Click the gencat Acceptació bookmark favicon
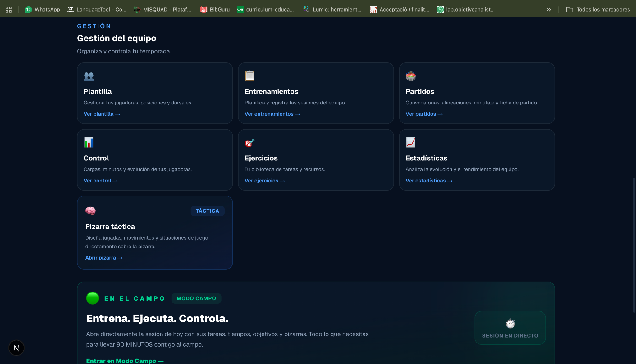The width and height of the screenshot is (636, 364). [373, 9]
